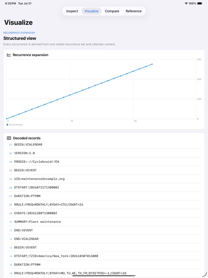Tap the Occurrences legend dot

click(7, 125)
